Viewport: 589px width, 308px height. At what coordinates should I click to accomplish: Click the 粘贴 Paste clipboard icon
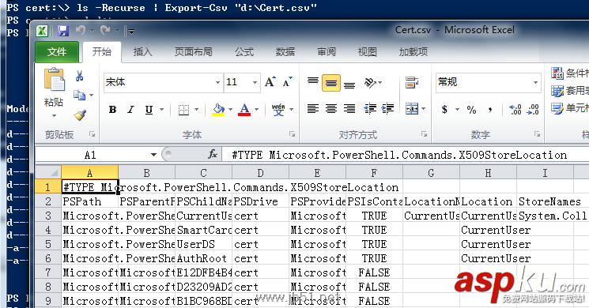coord(54,80)
